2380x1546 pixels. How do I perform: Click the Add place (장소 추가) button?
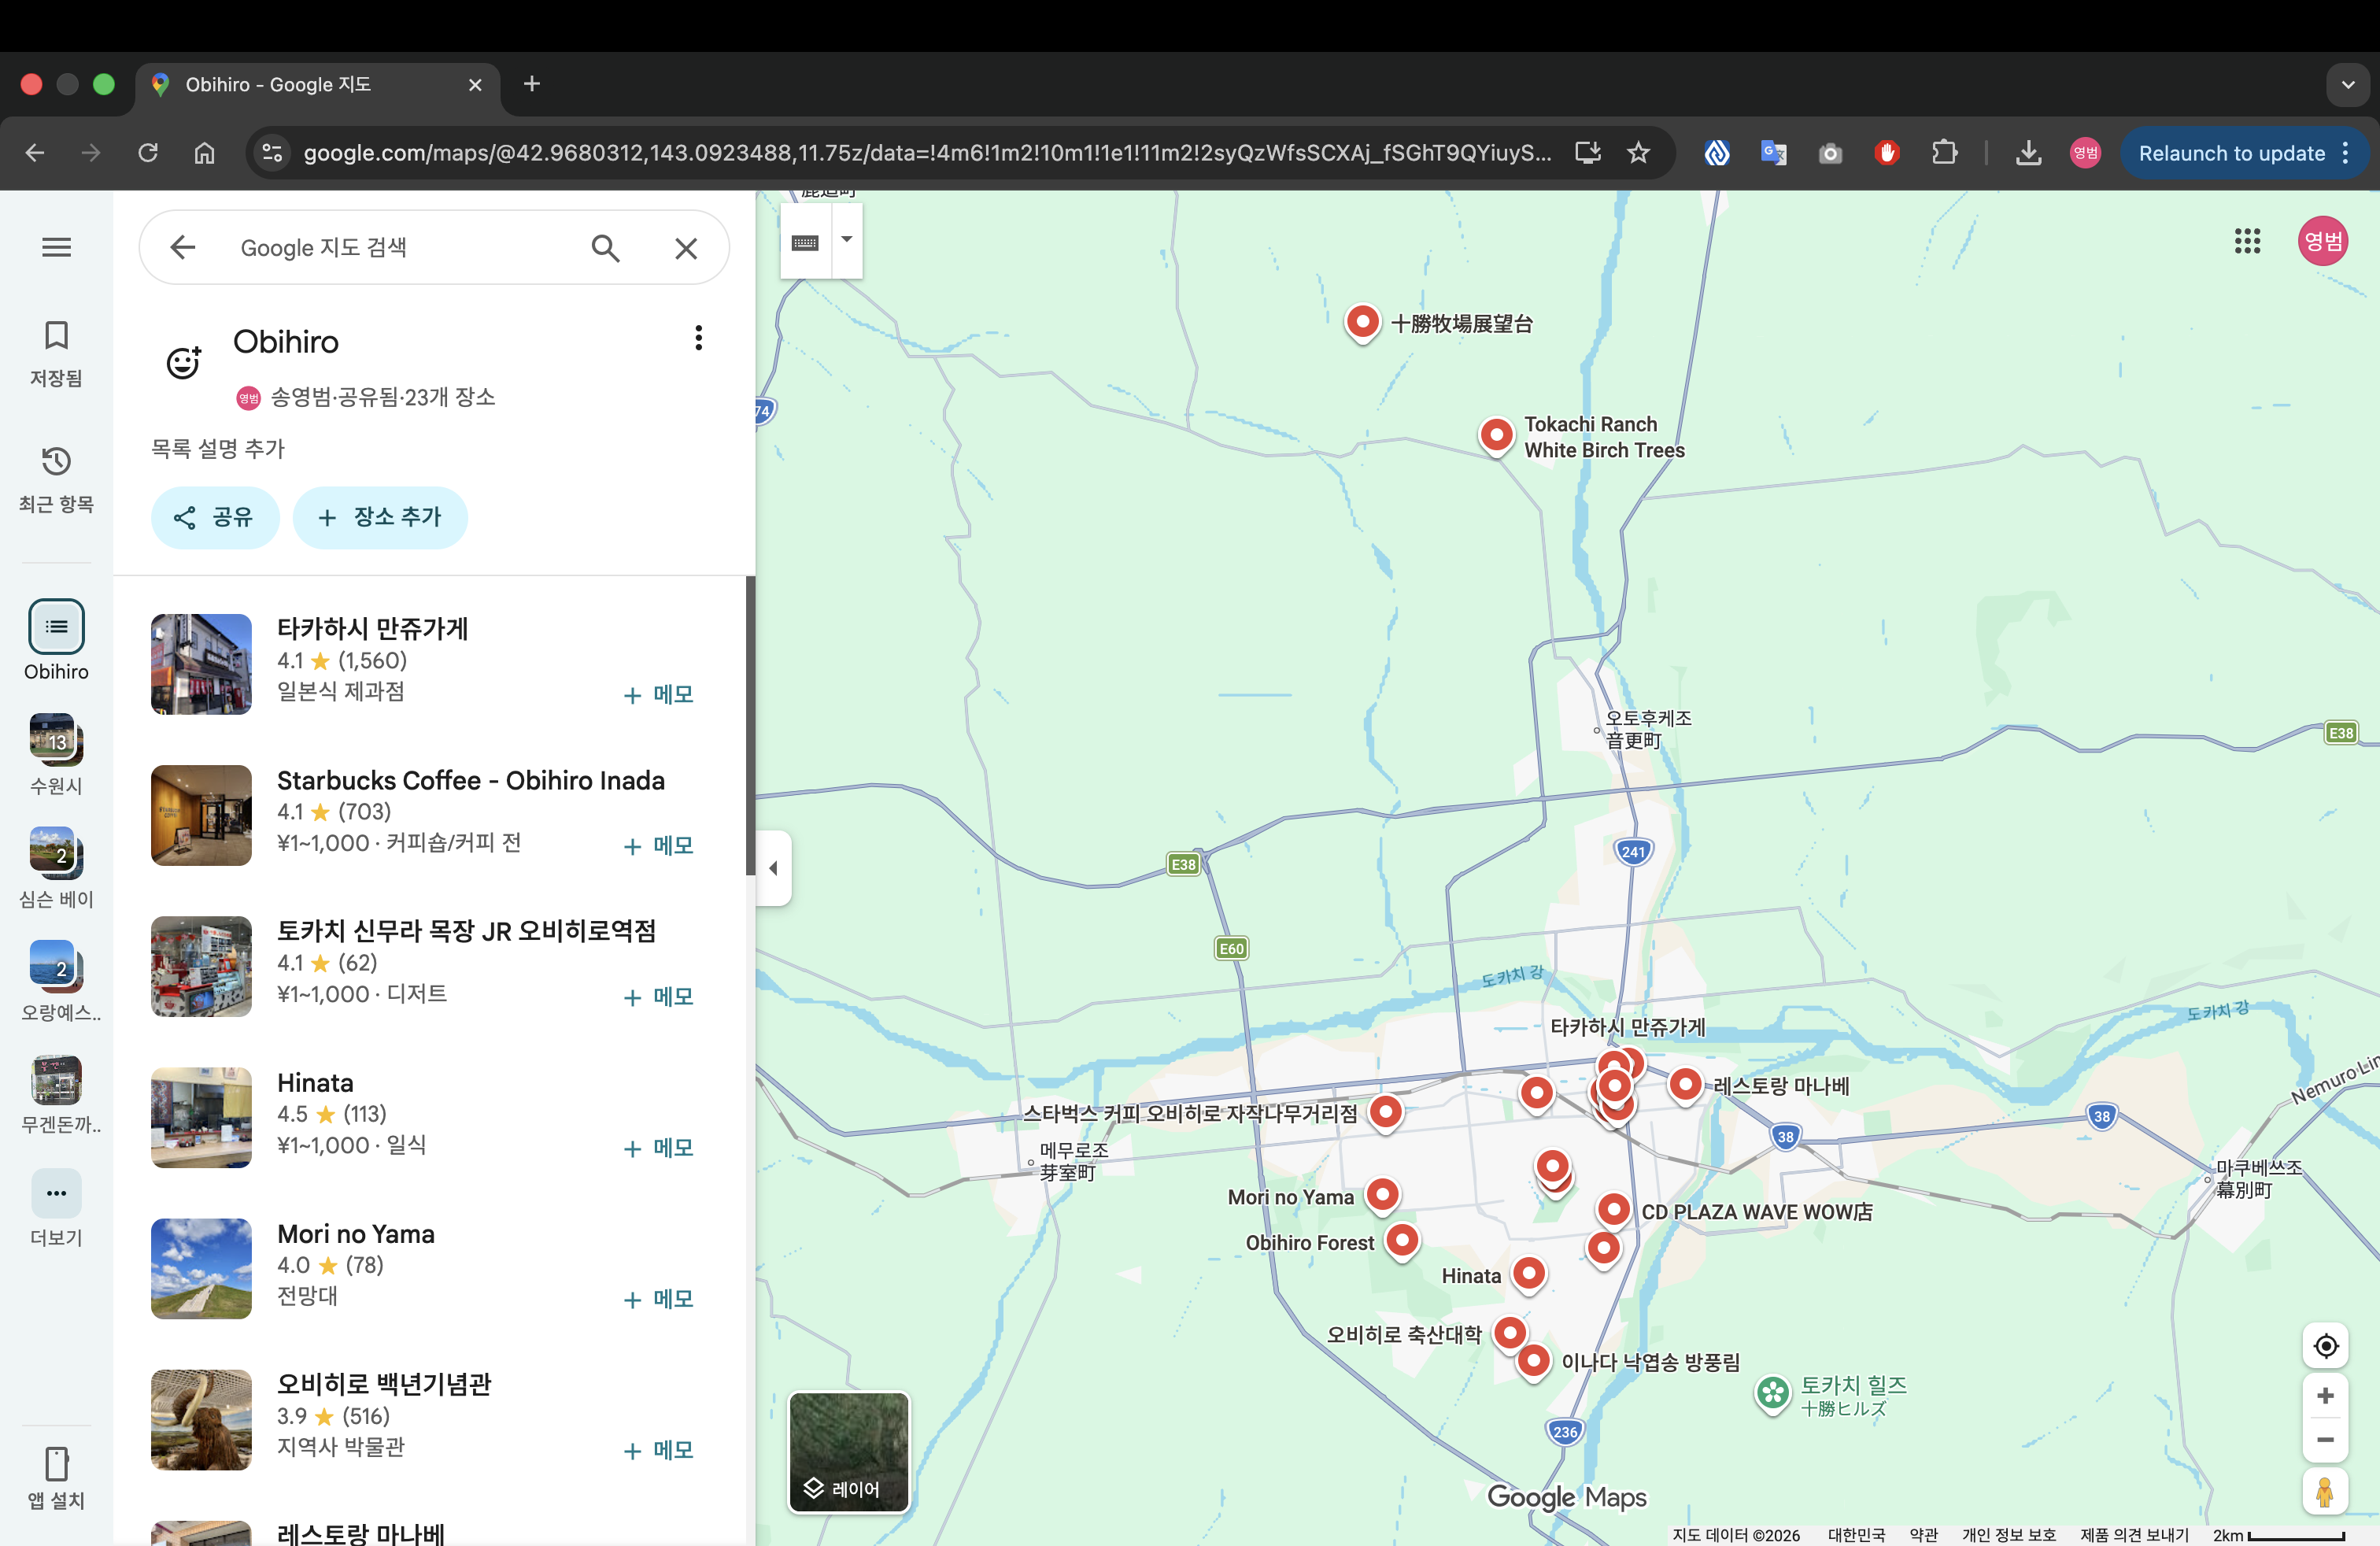tap(380, 517)
